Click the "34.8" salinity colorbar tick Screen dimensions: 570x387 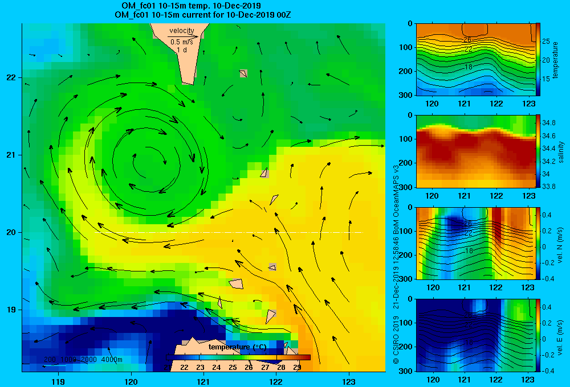pos(548,123)
